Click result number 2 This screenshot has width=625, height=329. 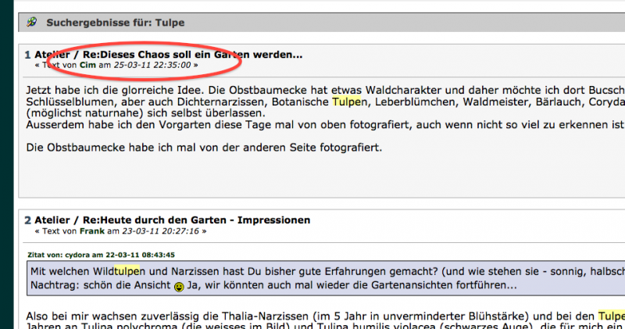coord(27,220)
